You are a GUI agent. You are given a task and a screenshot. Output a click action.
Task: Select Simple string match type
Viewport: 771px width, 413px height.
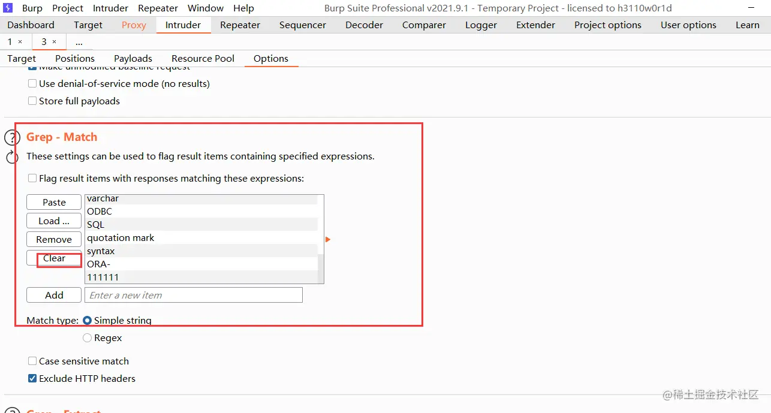click(x=87, y=321)
